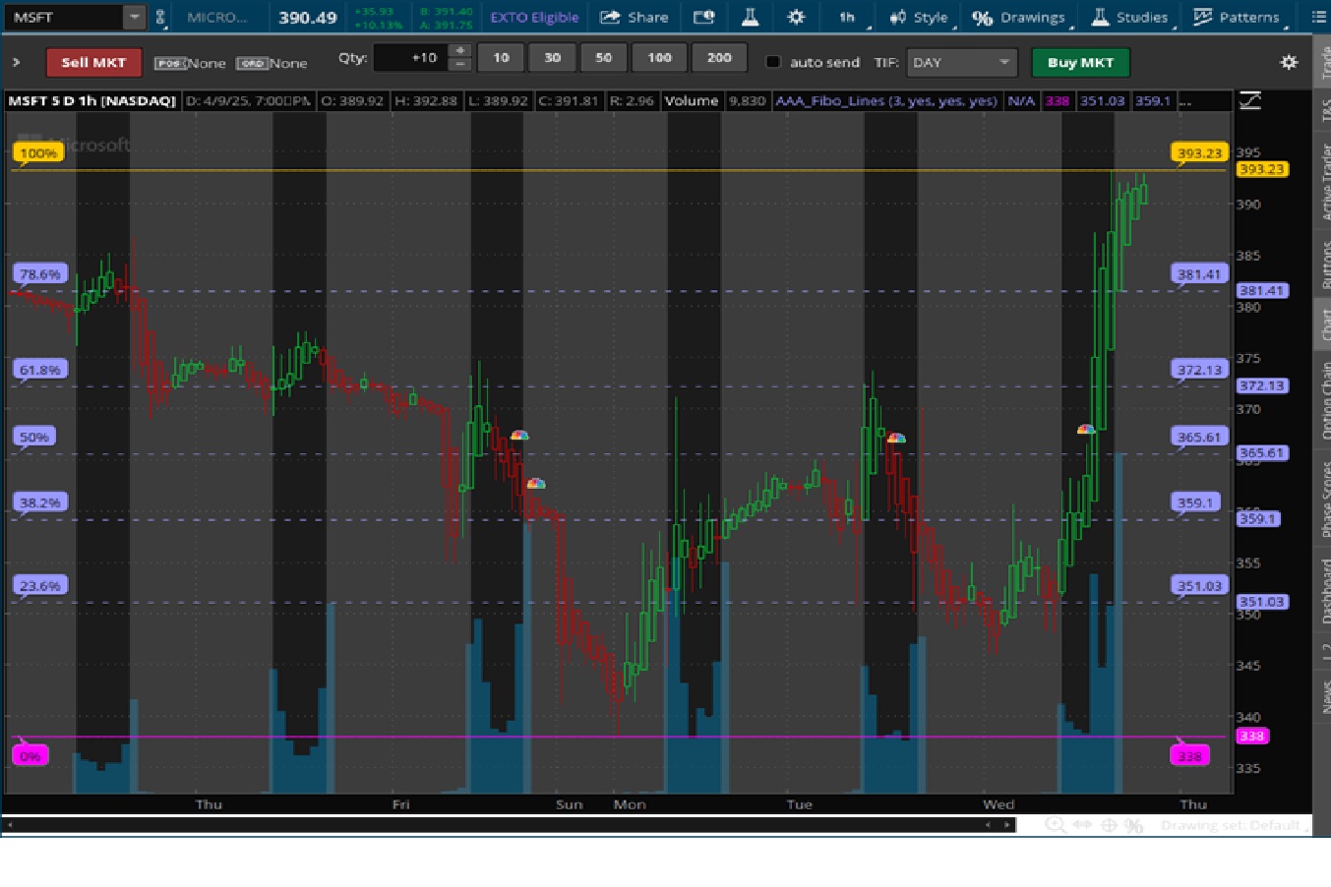
Task: Open the Style menu
Action: coord(919,17)
